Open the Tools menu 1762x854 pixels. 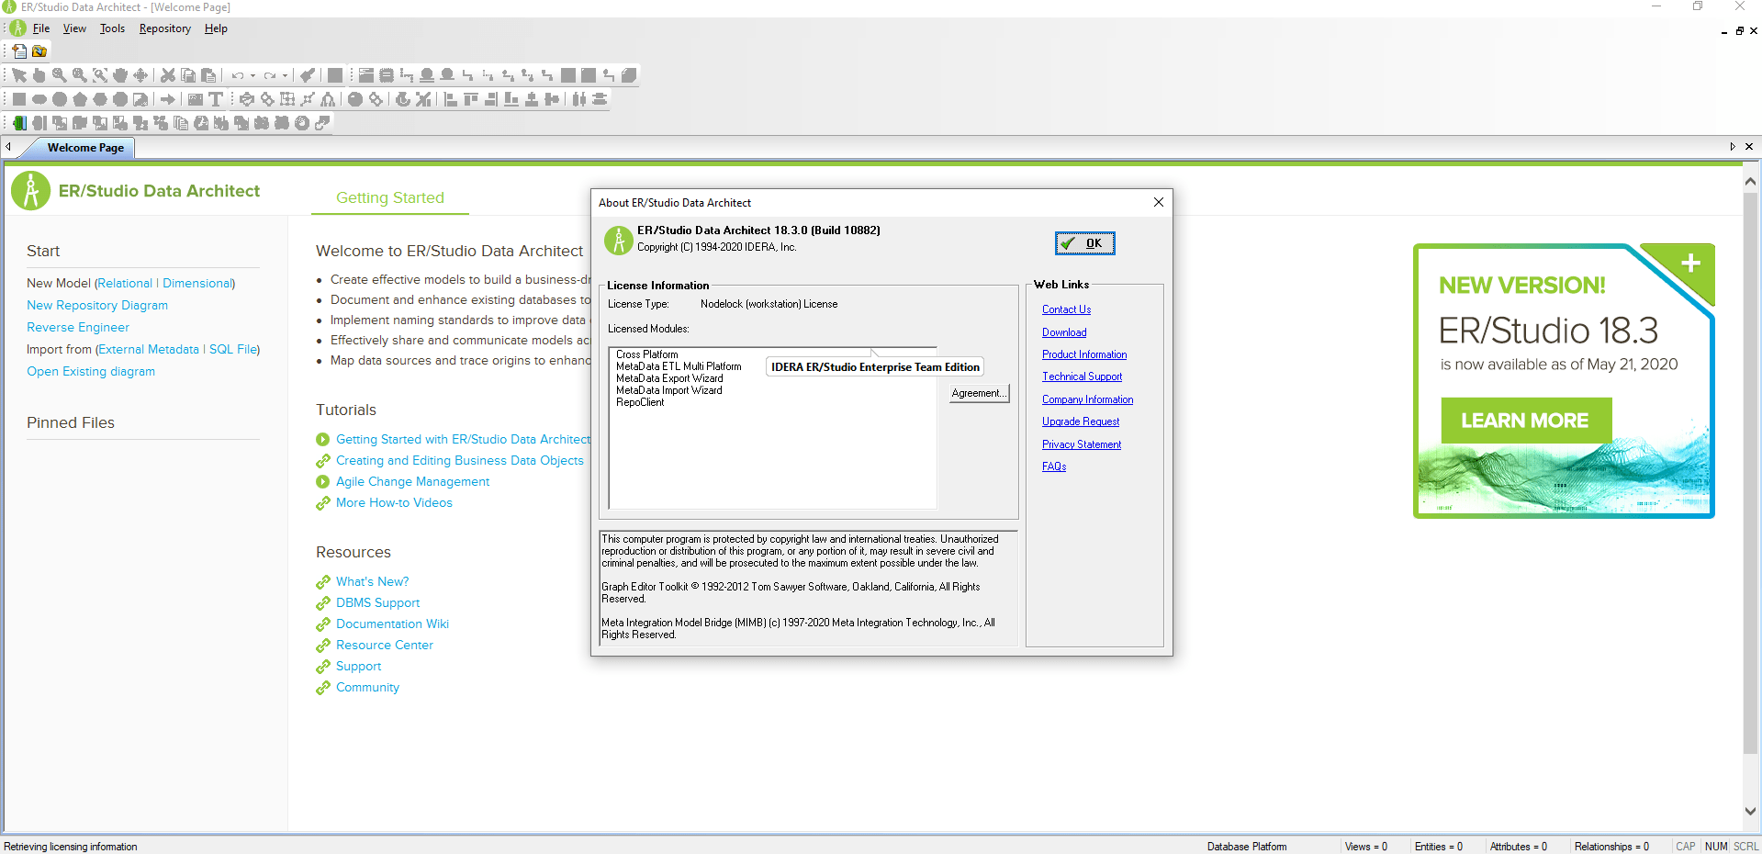click(x=112, y=28)
